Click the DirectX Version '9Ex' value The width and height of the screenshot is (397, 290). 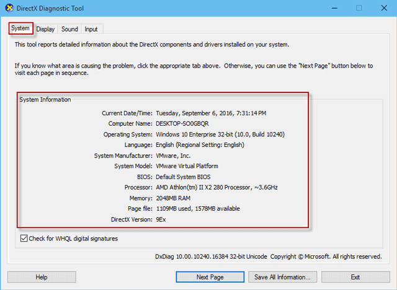point(161,219)
